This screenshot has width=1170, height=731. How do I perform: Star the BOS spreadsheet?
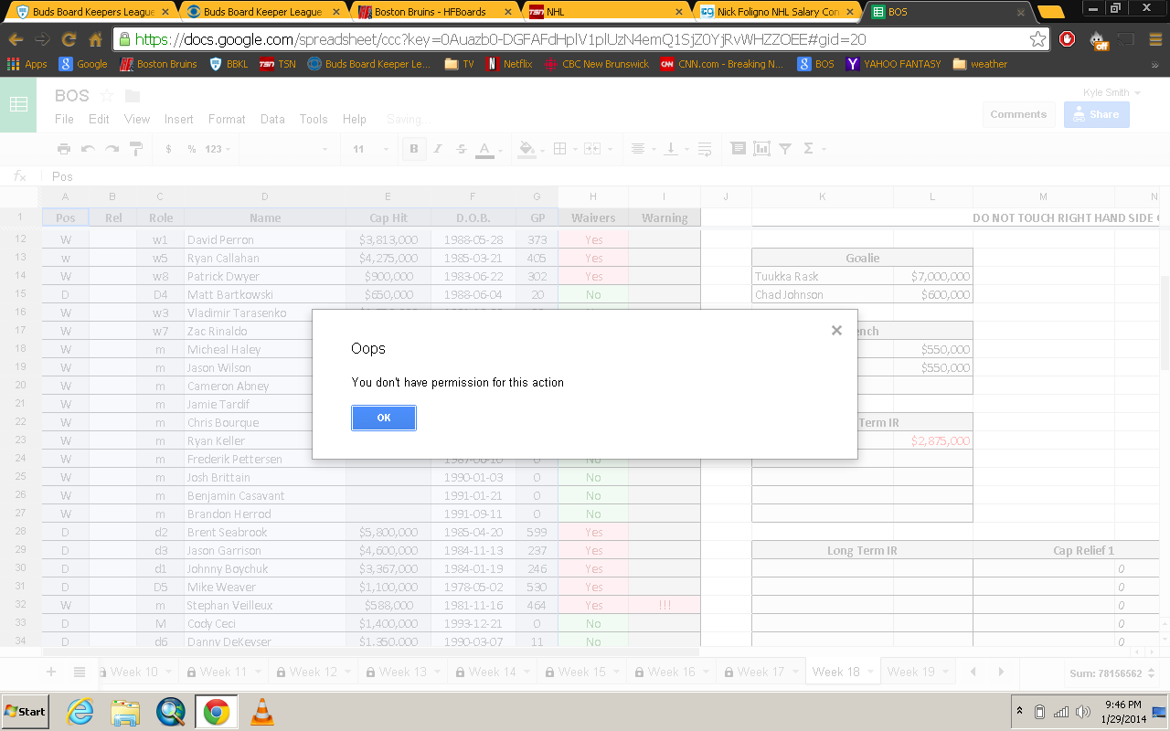click(x=107, y=96)
